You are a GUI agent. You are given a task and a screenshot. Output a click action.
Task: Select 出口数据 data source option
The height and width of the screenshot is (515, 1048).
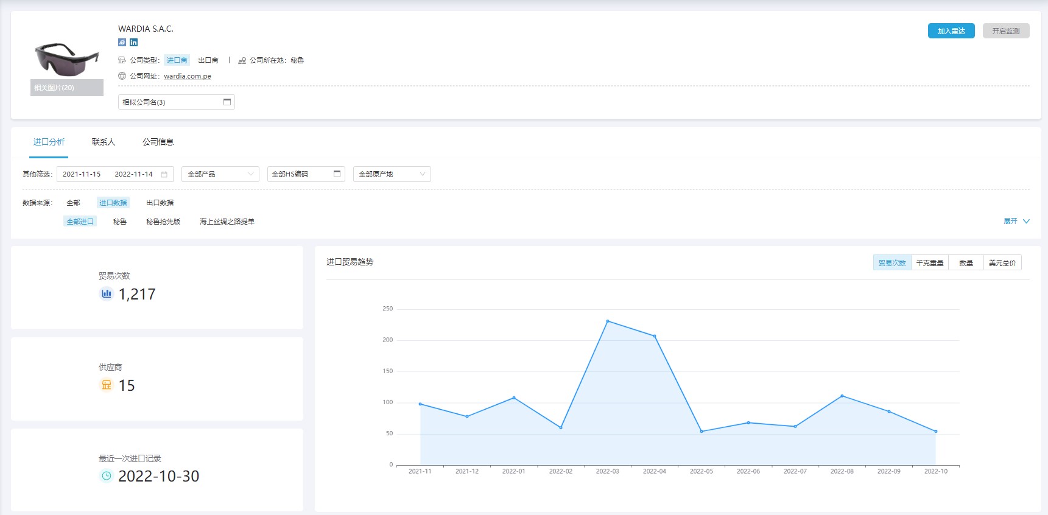point(160,203)
